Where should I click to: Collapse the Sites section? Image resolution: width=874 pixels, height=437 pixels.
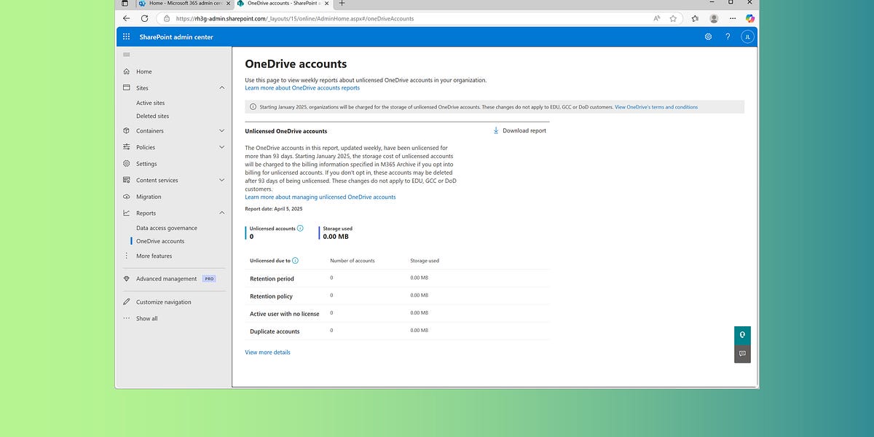point(222,87)
